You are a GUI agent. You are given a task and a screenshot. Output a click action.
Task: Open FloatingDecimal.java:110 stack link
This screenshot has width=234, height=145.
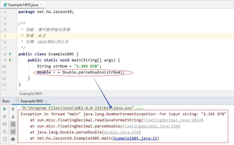(x=150, y=126)
